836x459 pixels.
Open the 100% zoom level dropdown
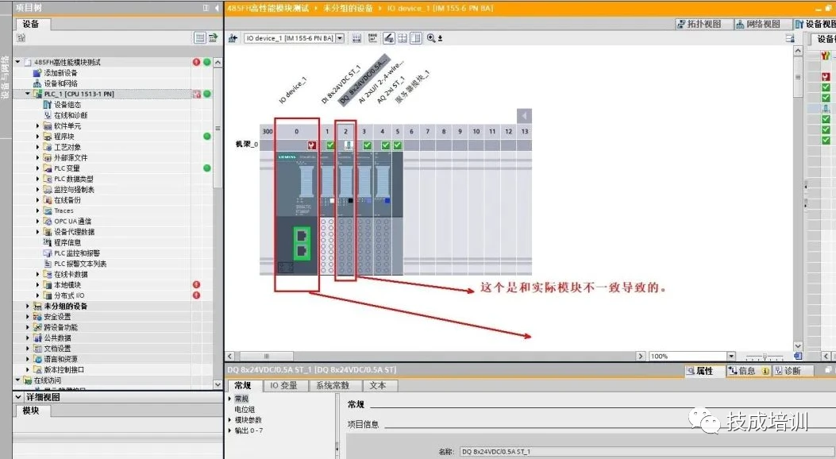(x=731, y=357)
